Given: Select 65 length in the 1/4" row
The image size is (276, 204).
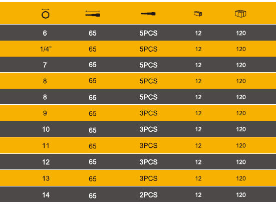Looking at the screenshot, I should [x=93, y=49].
